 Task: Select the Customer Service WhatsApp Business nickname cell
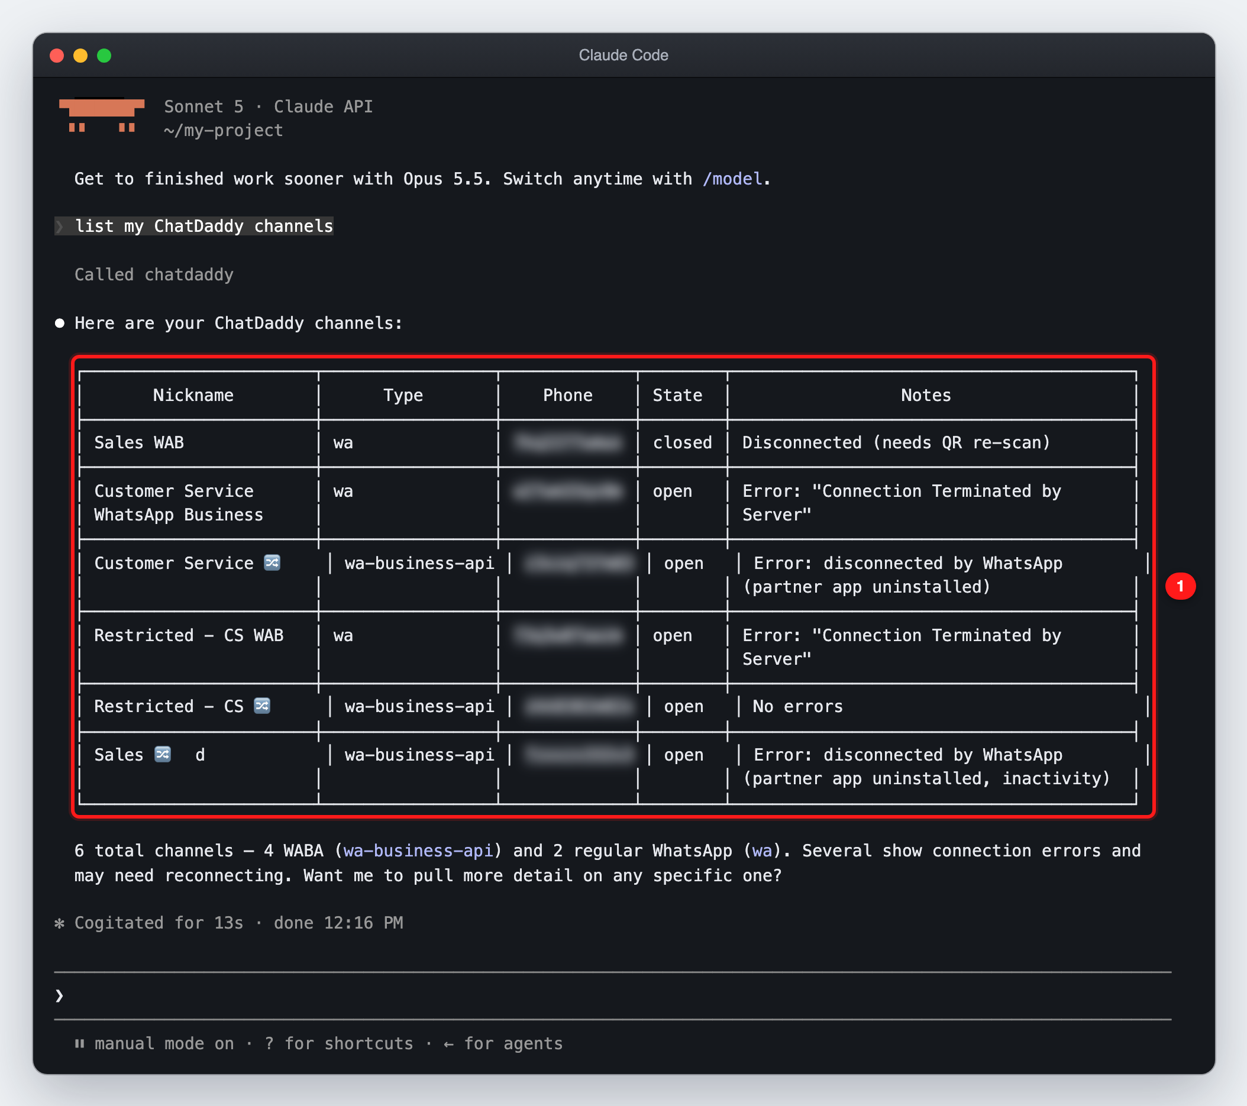(179, 503)
